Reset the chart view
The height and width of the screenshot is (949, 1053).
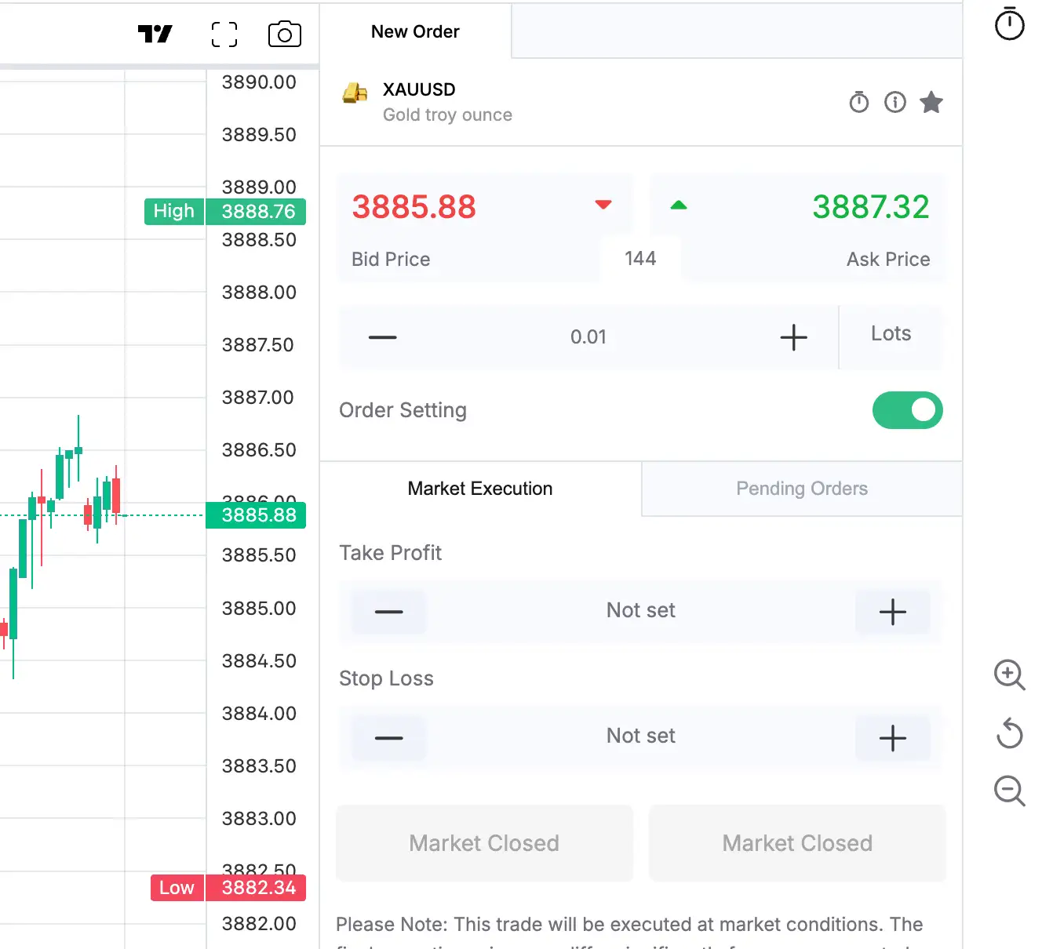coord(1009,733)
